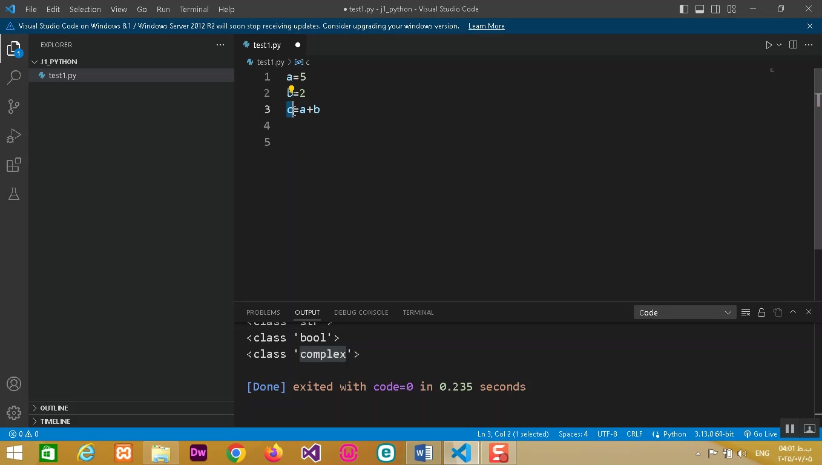Open the Source Control view

14,107
